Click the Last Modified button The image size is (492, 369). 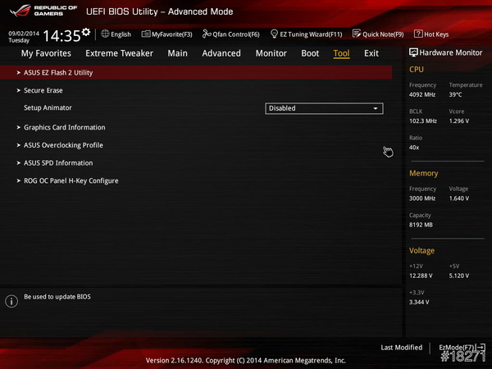(402, 348)
